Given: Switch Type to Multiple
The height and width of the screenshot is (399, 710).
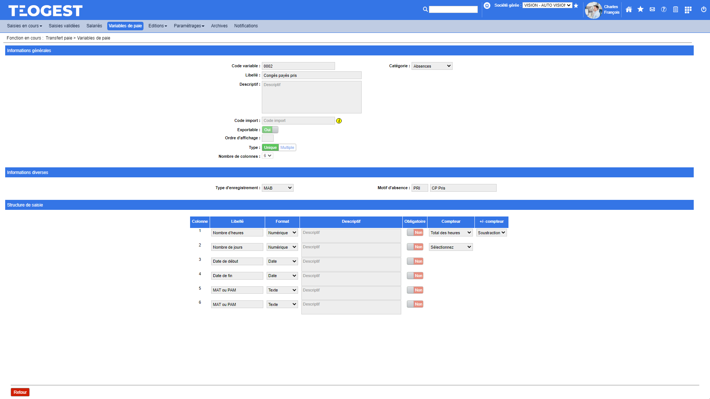Looking at the screenshot, I should tap(287, 147).
